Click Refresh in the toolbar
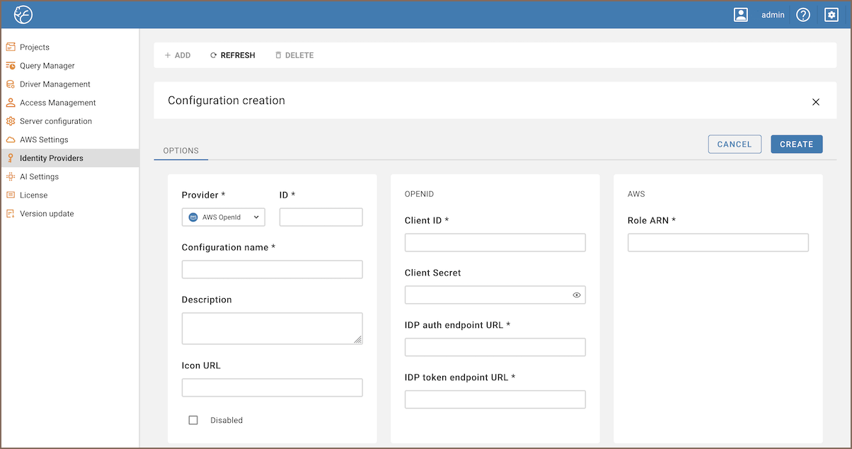This screenshot has width=852, height=449. [x=232, y=55]
